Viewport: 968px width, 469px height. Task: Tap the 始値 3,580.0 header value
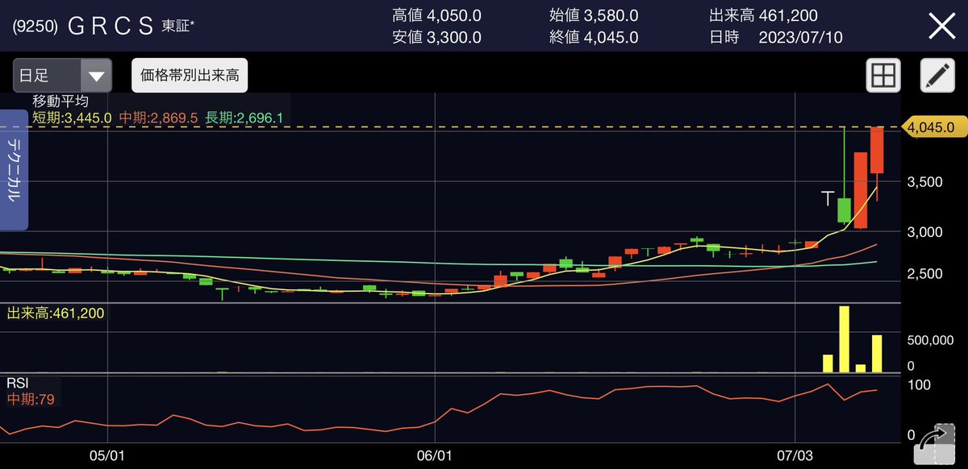pyautogui.click(x=593, y=15)
